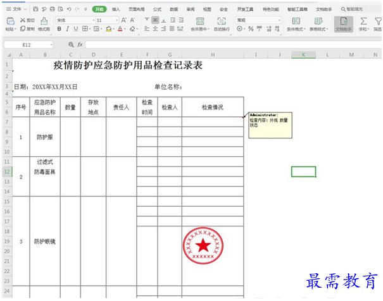Decrease decimal places
This screenshot has width=383, height=301.
277,29
